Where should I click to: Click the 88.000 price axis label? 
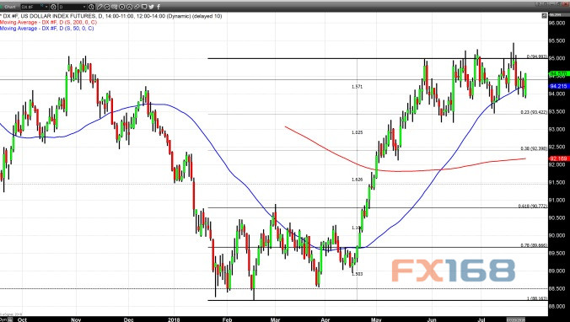tap(557, 306)
